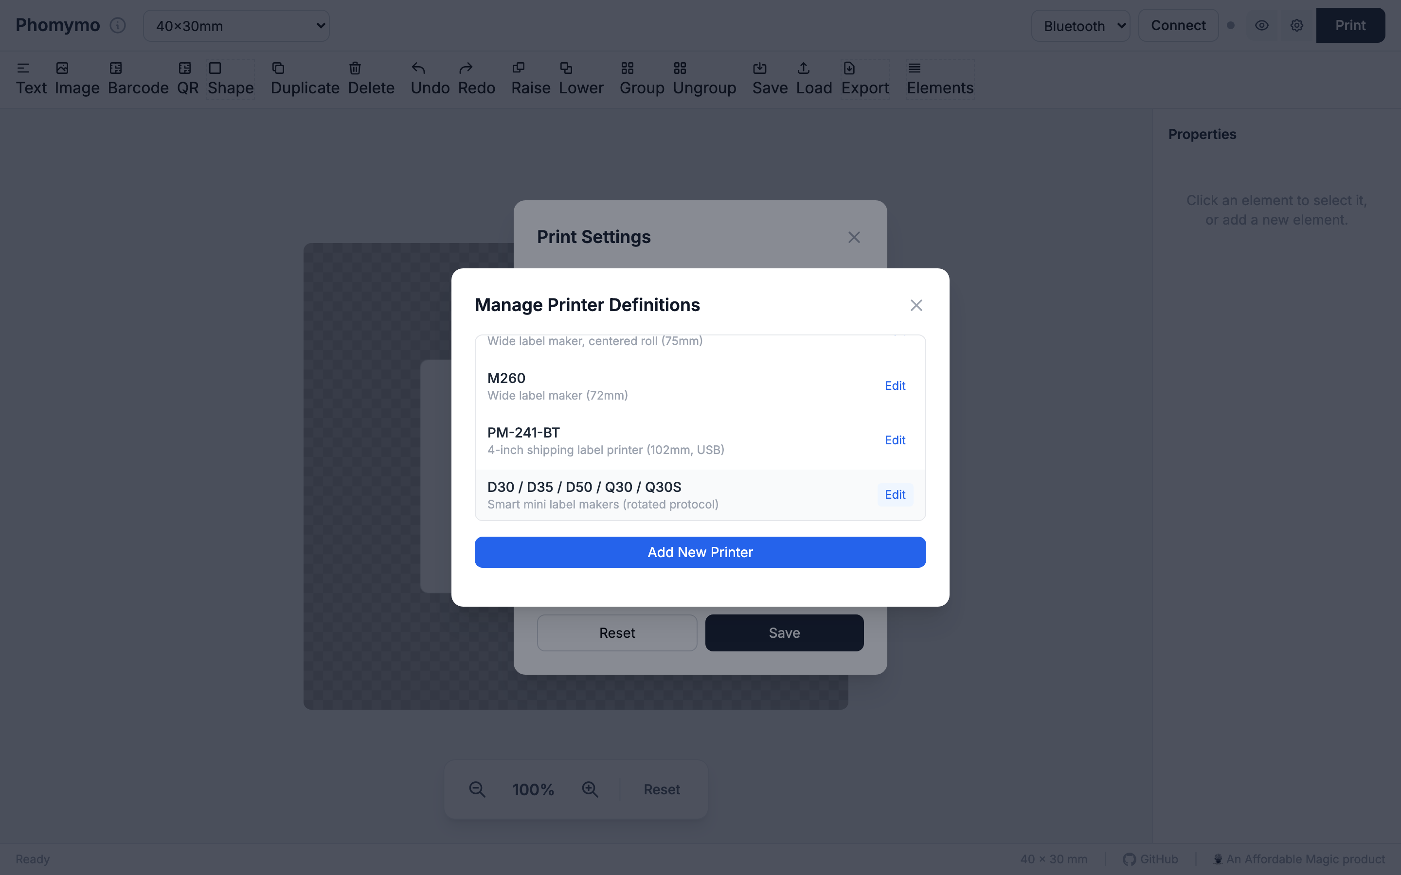Click the Duplicate icon in toolbar
The image size is (1401, 875).
[278, 68]
